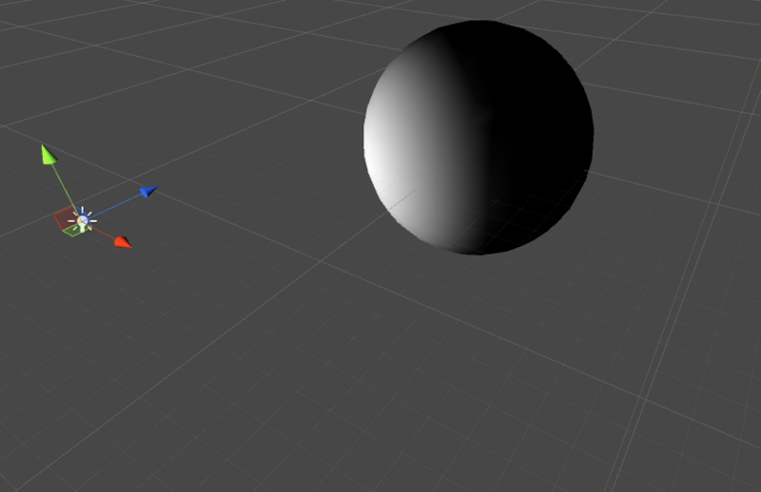Select the shaded sphere object
This screenshot has height=492, width=761.
(478, 137)
